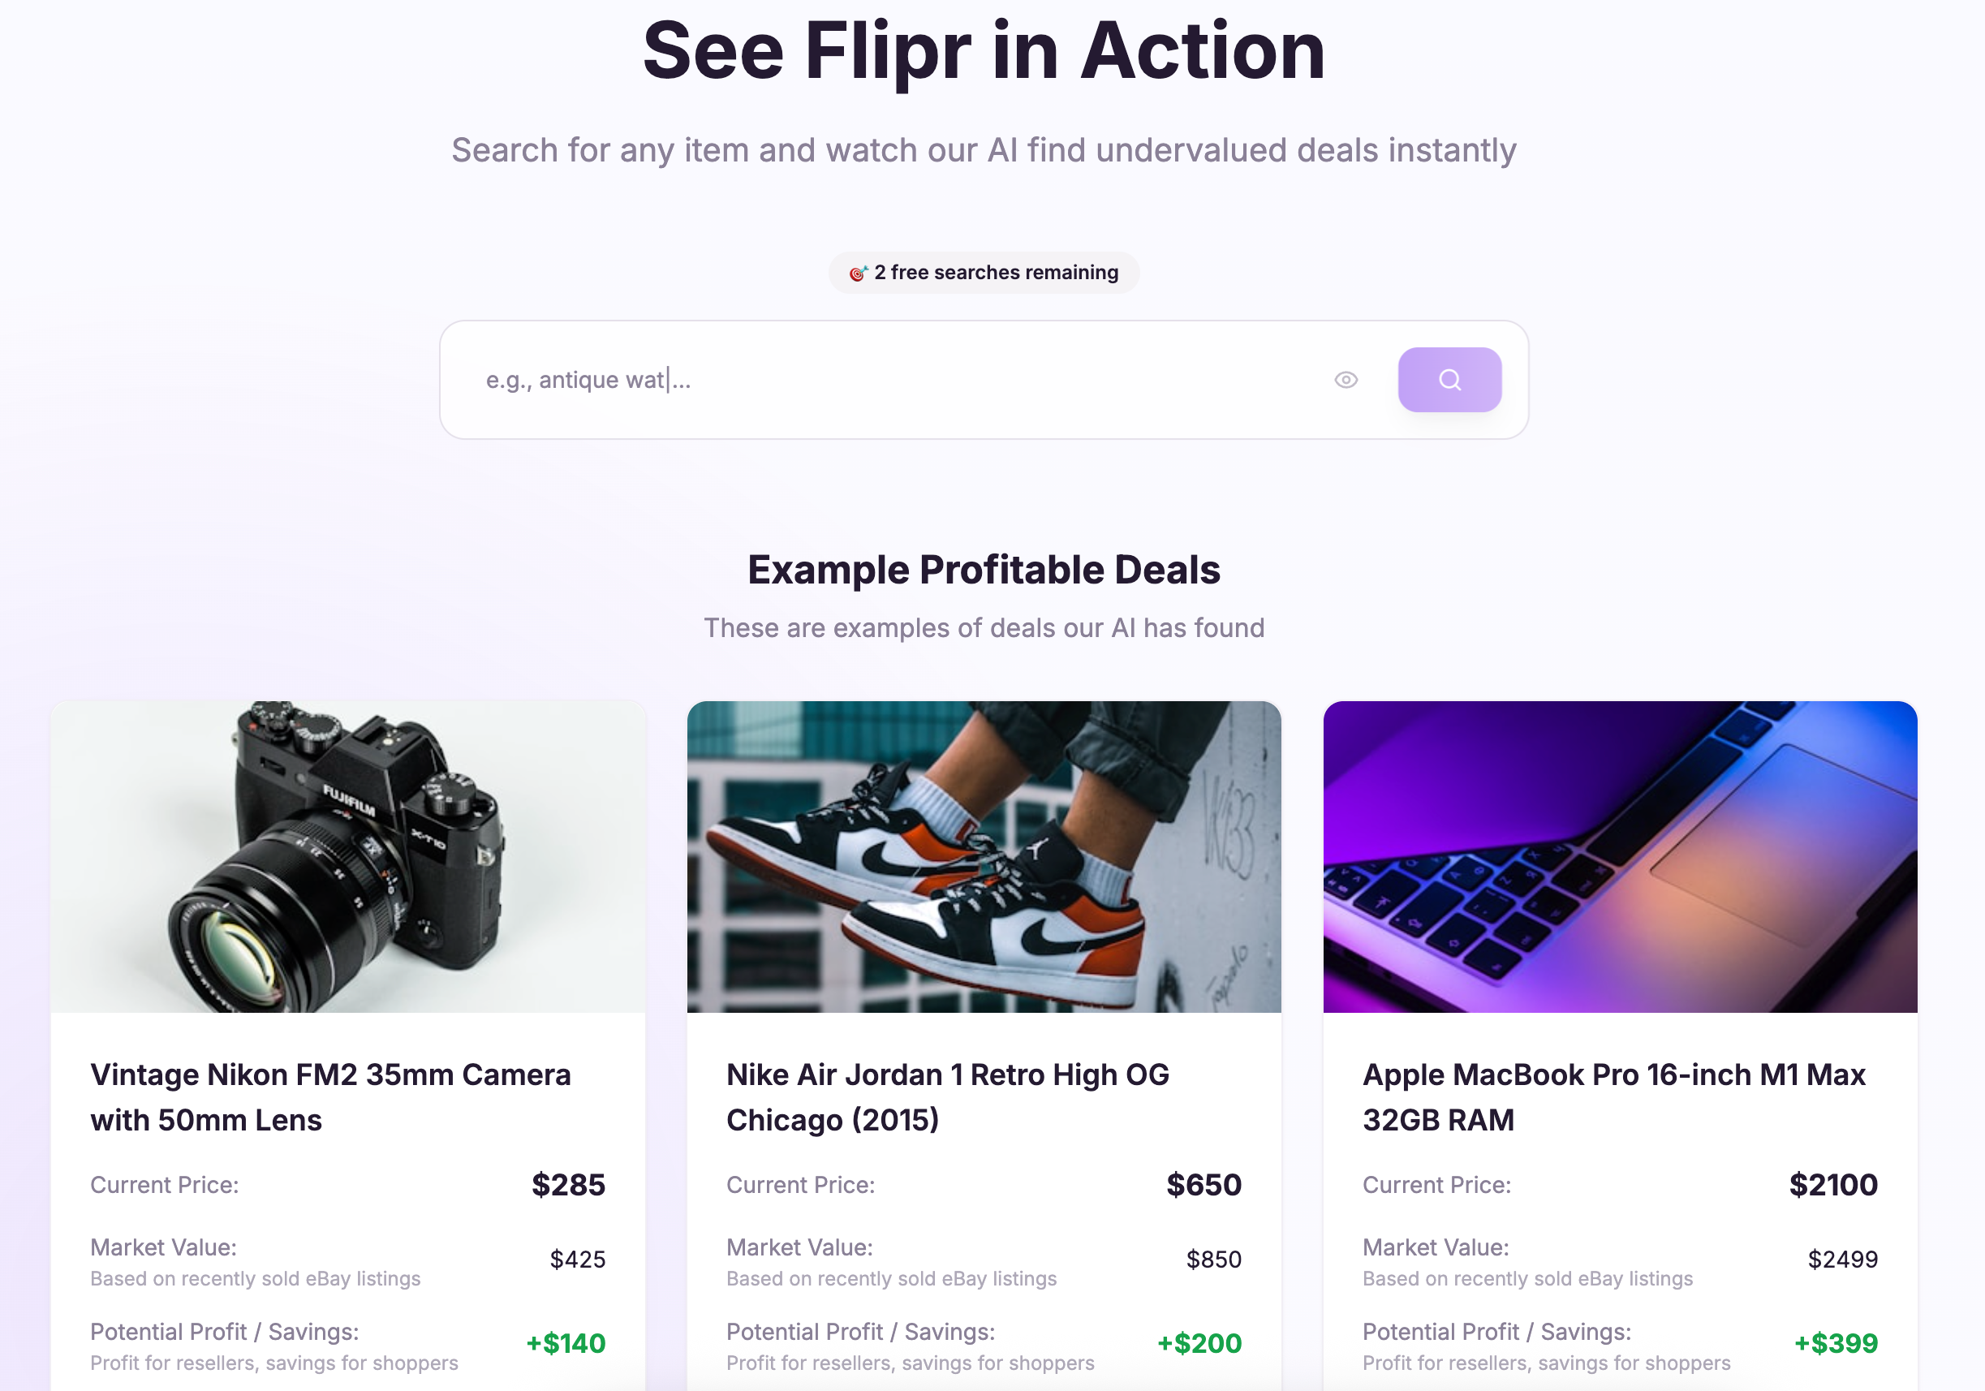Click the 'Example Profitable Deals' heading
The image size is (1985, 1391).
(x=984, y=570)
